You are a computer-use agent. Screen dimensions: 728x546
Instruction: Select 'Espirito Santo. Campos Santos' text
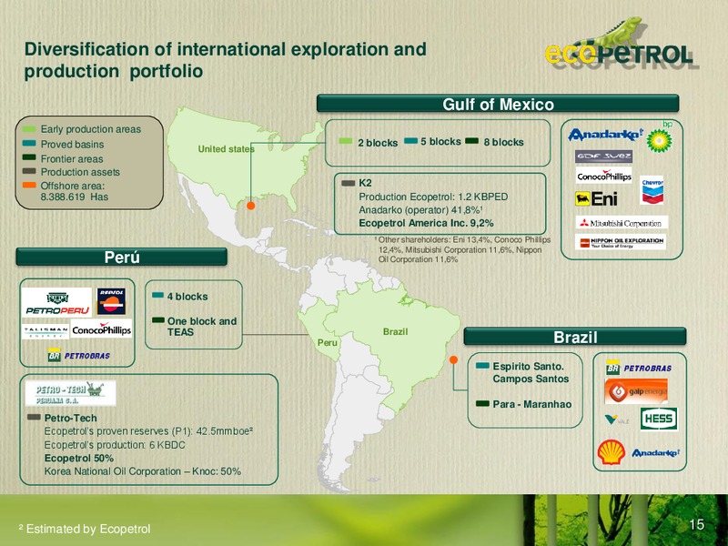pos(531,372)
